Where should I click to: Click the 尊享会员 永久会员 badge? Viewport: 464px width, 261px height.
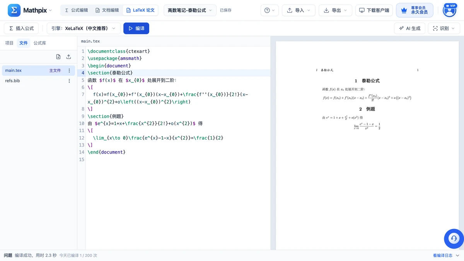[415, 10]
